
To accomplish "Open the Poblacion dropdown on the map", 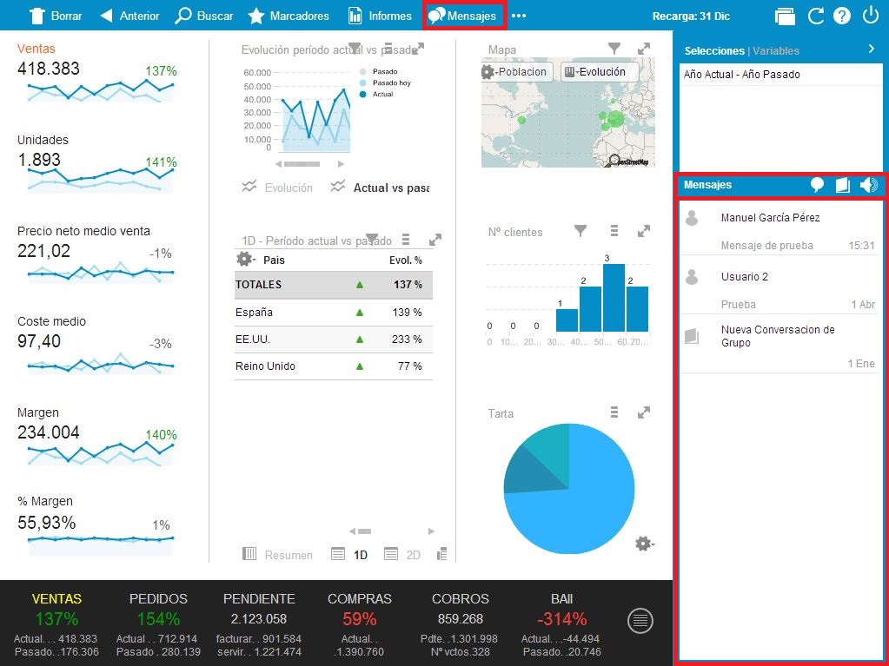I will coord(516,72).
